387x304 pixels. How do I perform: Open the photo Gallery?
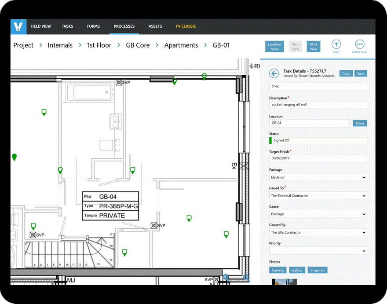click(297, 270)
